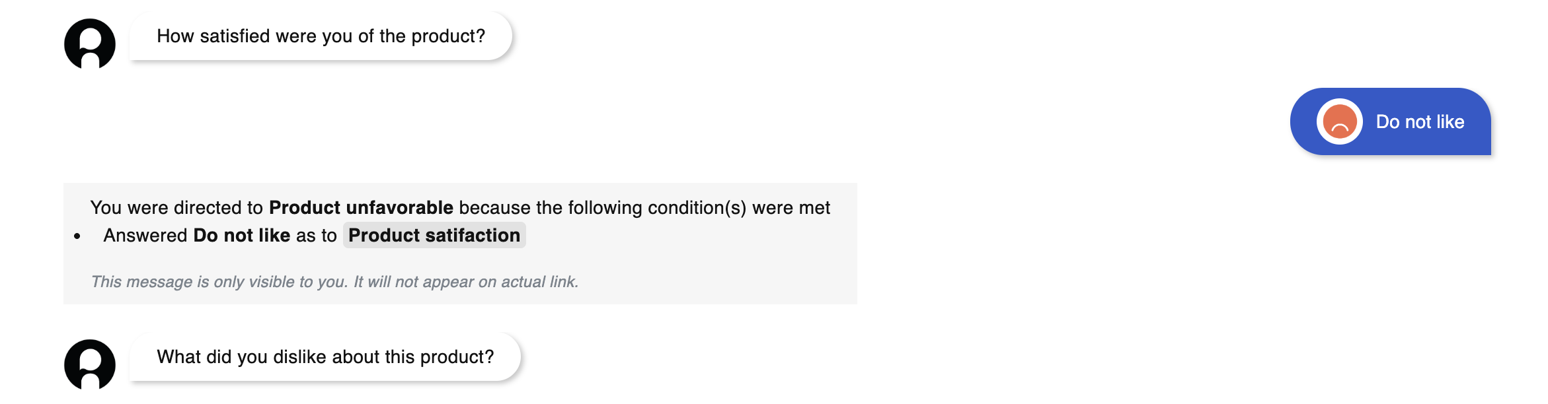Click the "Product satifaction" grey tag
Image resolution: width=1548 pixels, height=404 pixels.
(434, 236)
